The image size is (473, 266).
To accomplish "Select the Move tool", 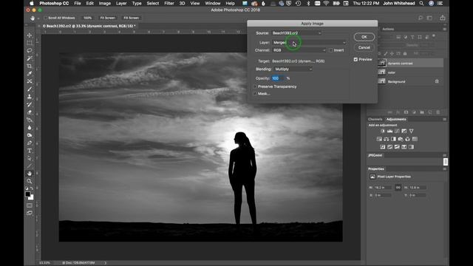I will tap(30, 35).
